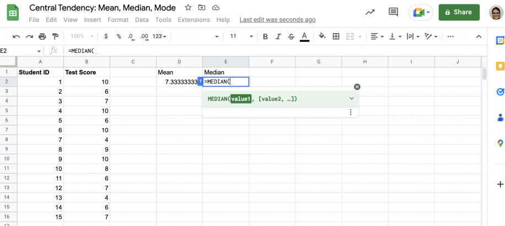Start a Google Meet call
Image resolution: width=505 pixels, height=226 pixels.
pos(421,13)
